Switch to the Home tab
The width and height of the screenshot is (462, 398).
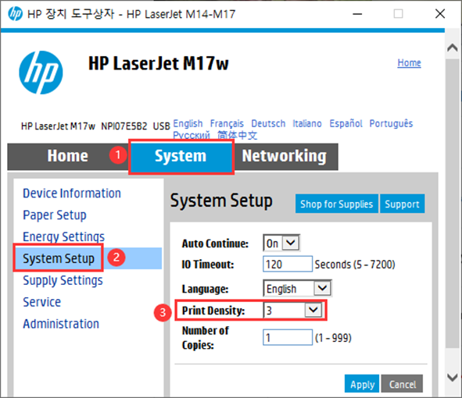click(x=68, y=156)
